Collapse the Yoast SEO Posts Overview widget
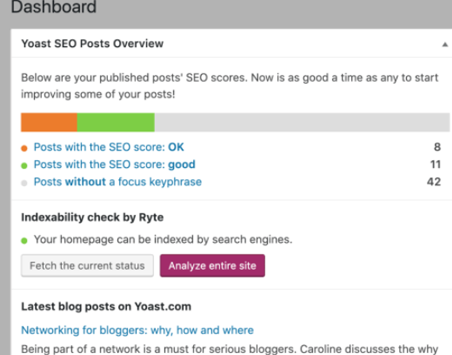 point(445,44)
